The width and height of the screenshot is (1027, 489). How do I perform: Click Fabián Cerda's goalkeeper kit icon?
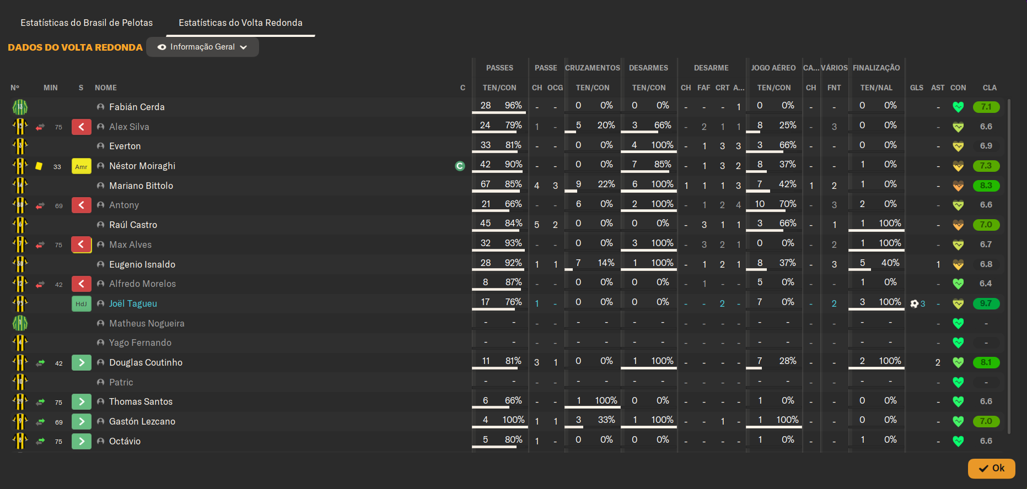coord(20,107)
